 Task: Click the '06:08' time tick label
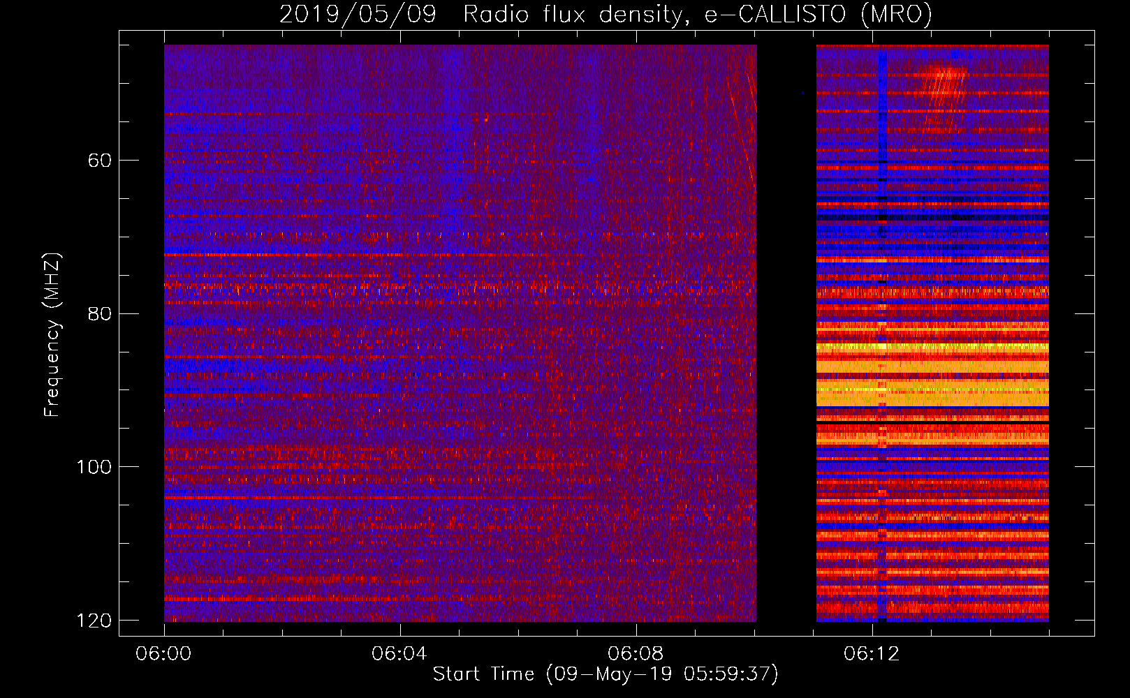(636, 654)
